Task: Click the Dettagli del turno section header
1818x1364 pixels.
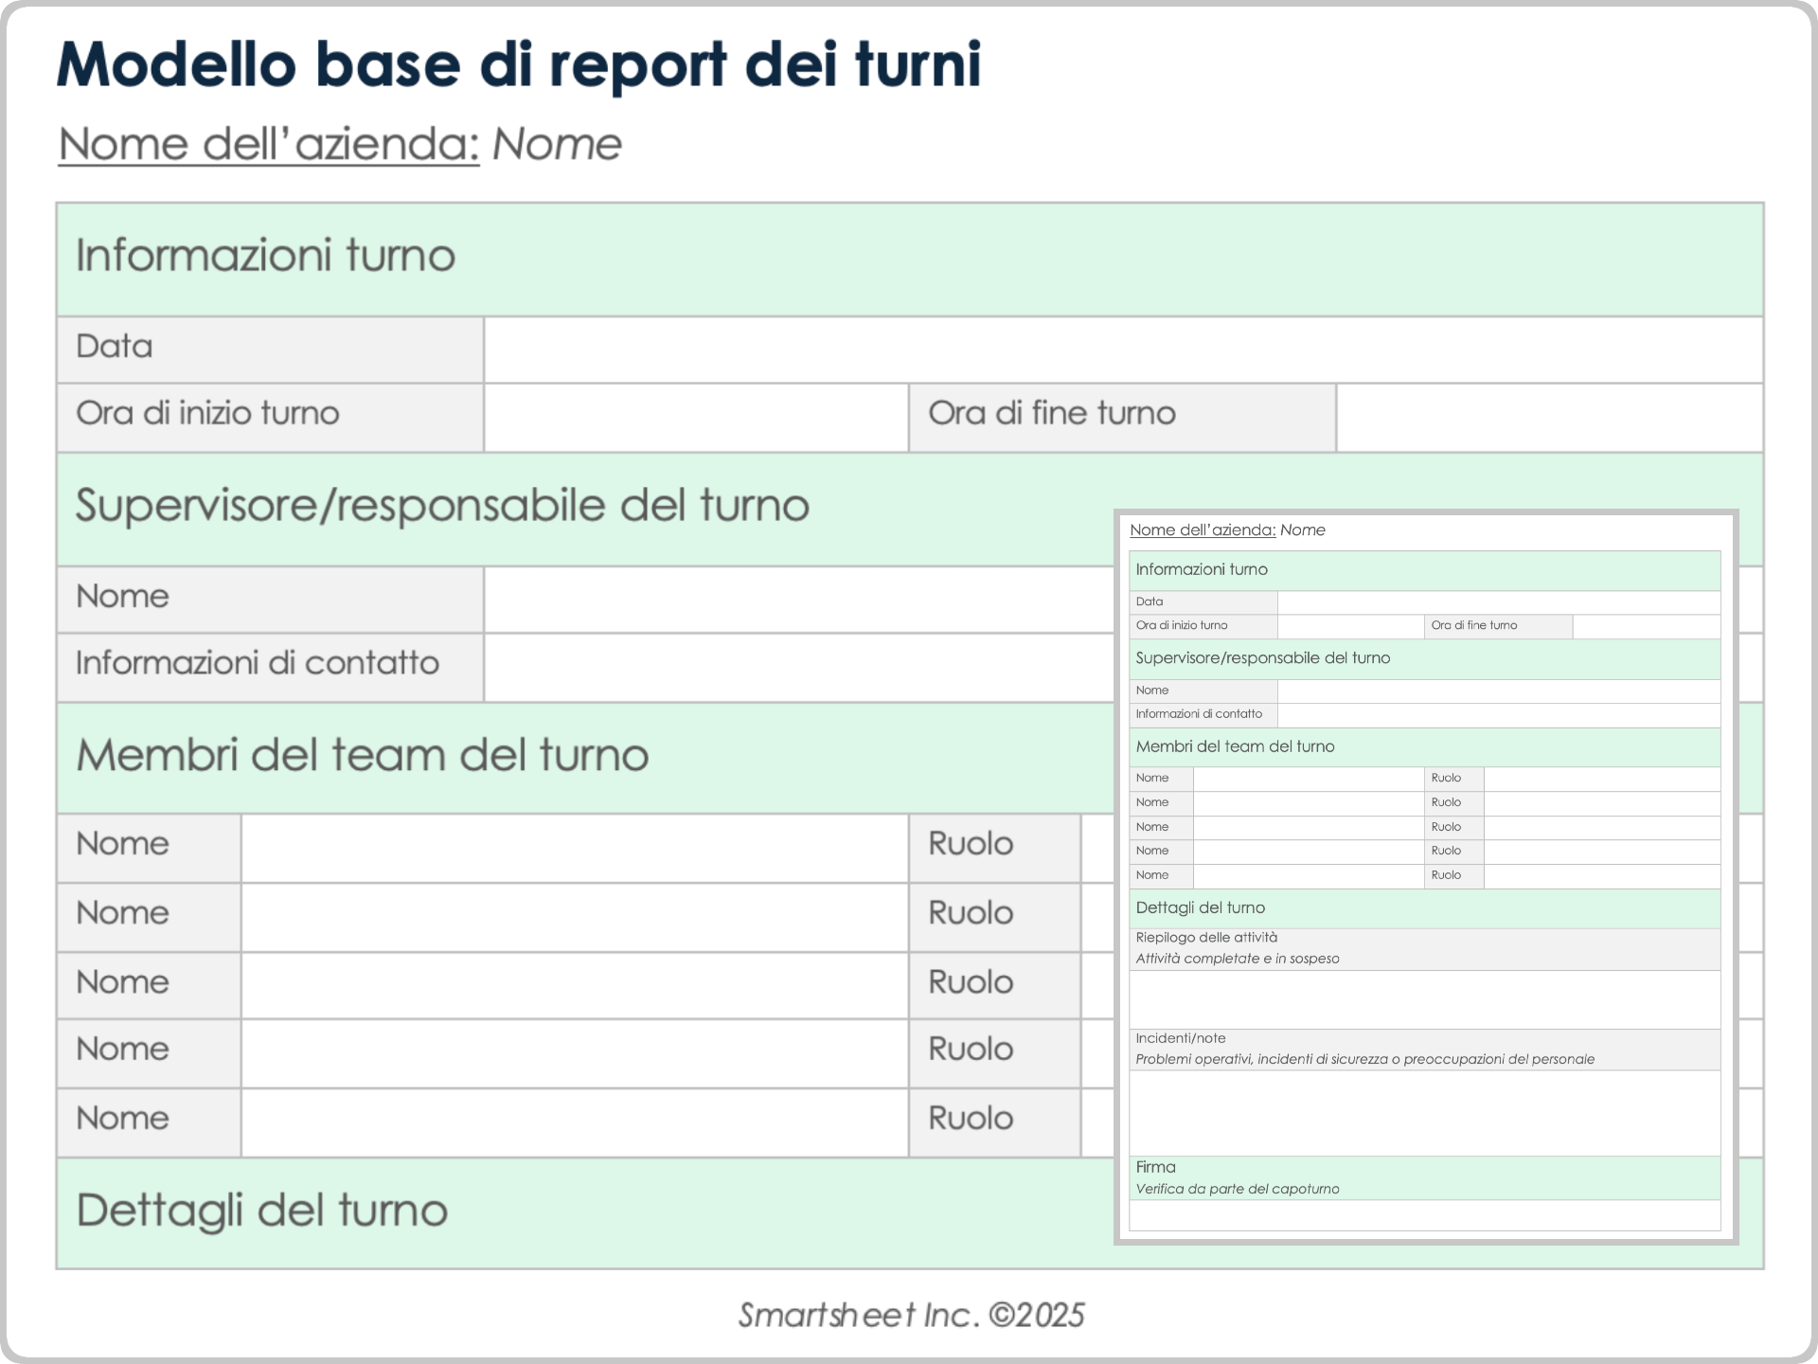Action: [x=261, y=1210]
